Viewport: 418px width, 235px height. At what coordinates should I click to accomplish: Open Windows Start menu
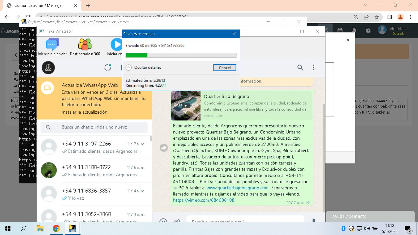pos(8,229)
